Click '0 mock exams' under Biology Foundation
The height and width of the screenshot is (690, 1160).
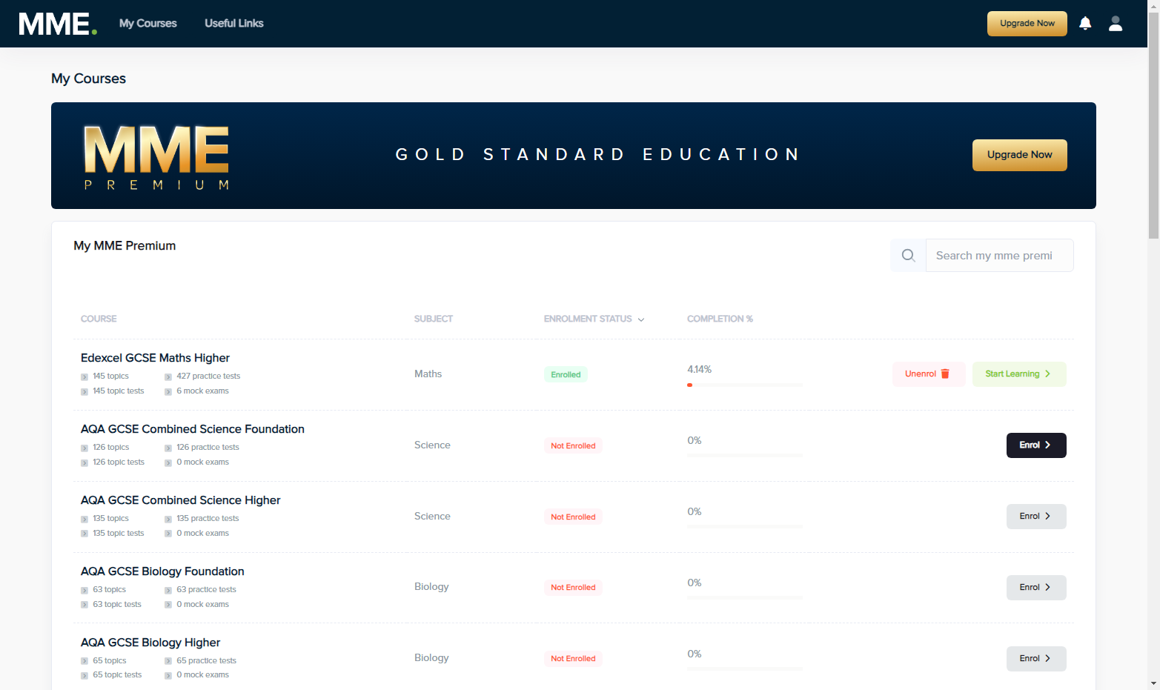coord(202,605)
